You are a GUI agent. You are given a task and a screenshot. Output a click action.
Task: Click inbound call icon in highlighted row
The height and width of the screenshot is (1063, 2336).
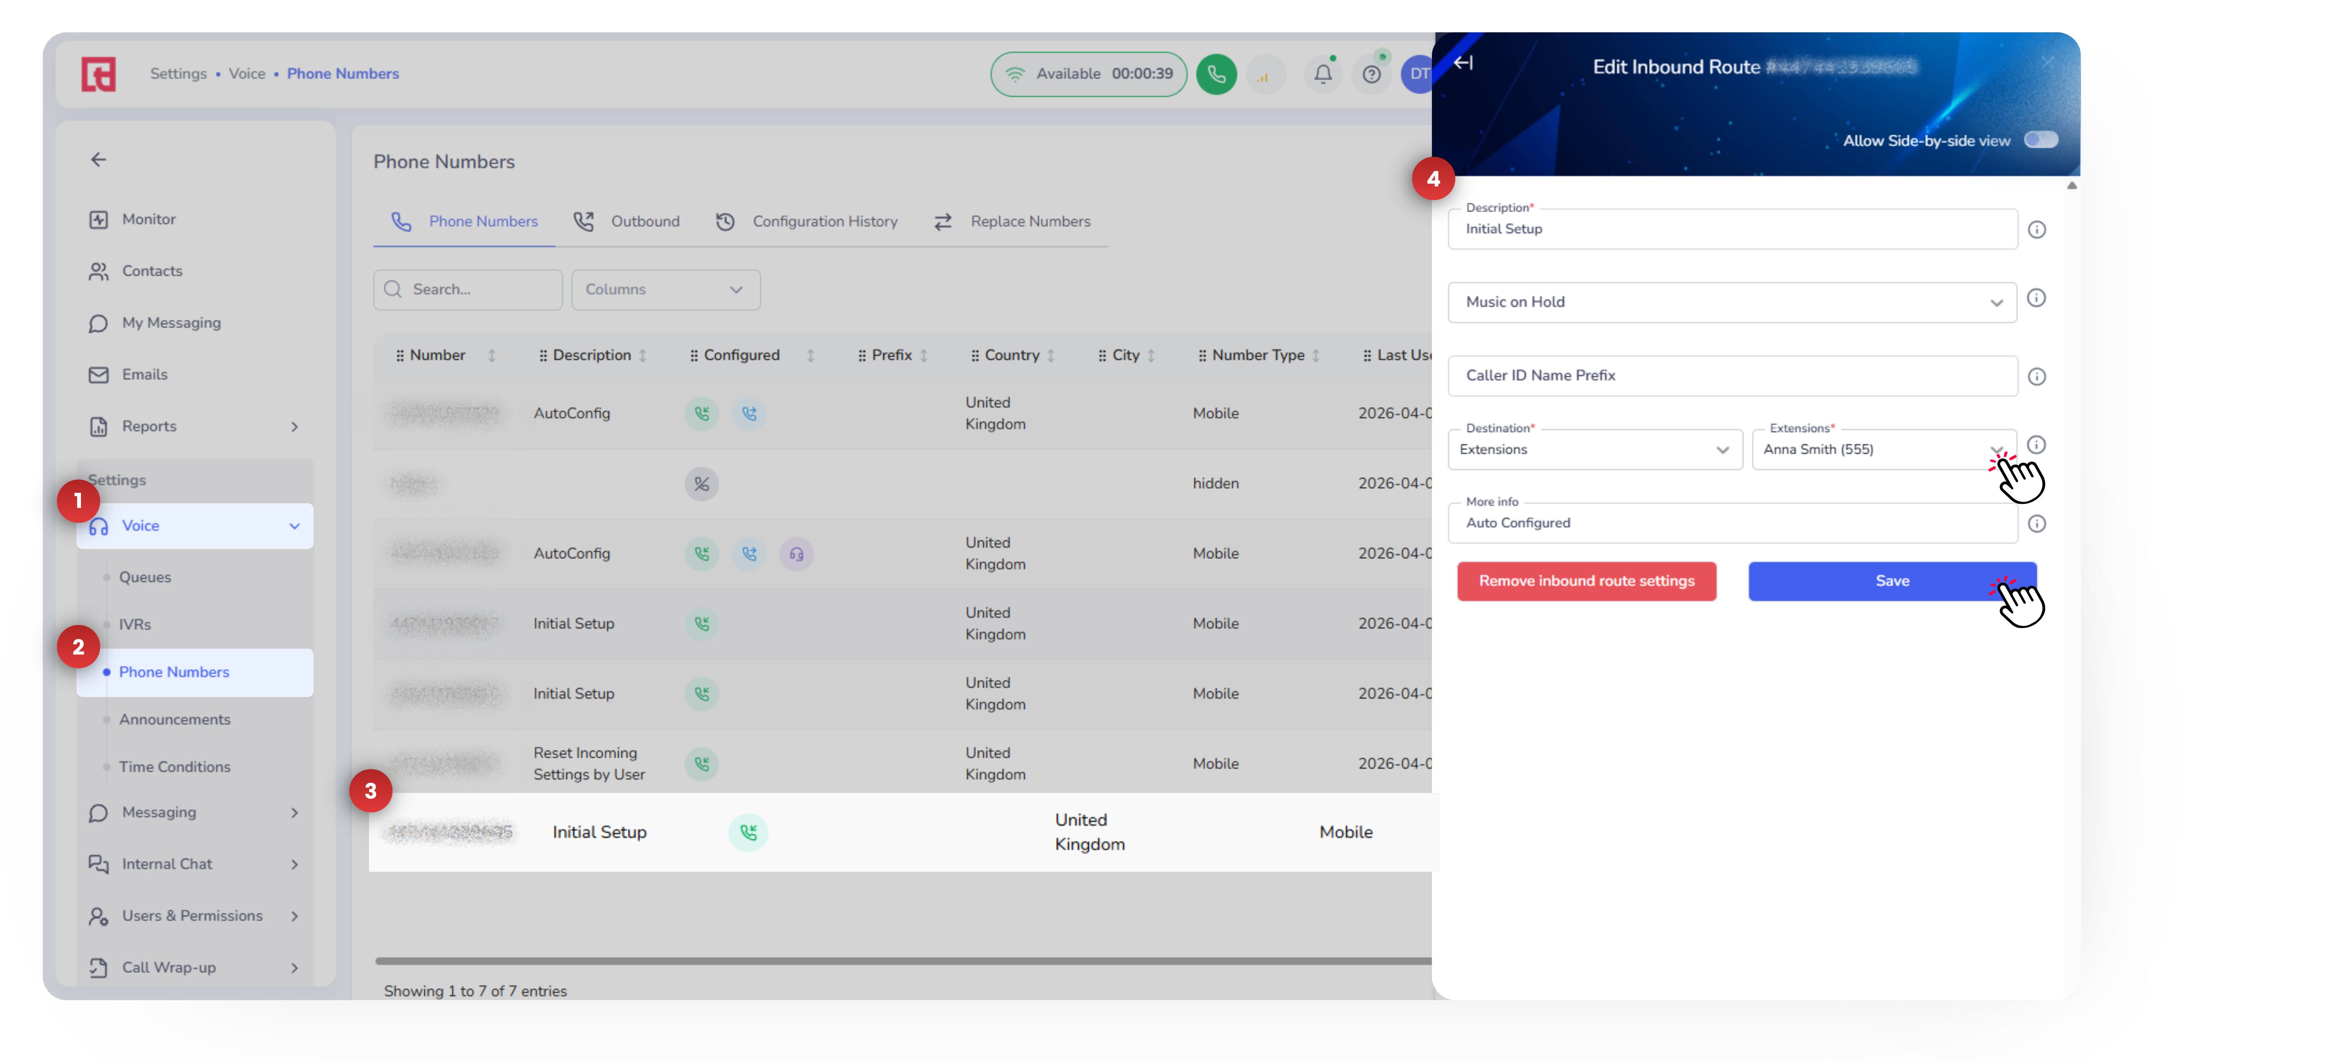[748, 832]
